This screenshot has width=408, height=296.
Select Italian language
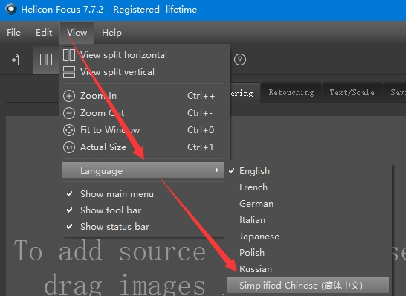click(308, 220)
